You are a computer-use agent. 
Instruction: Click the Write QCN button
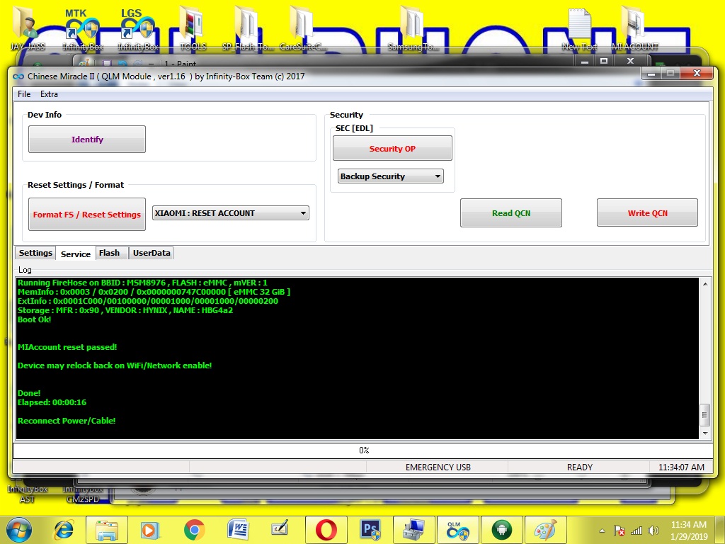pyautogui.click(x=647, y=212)
